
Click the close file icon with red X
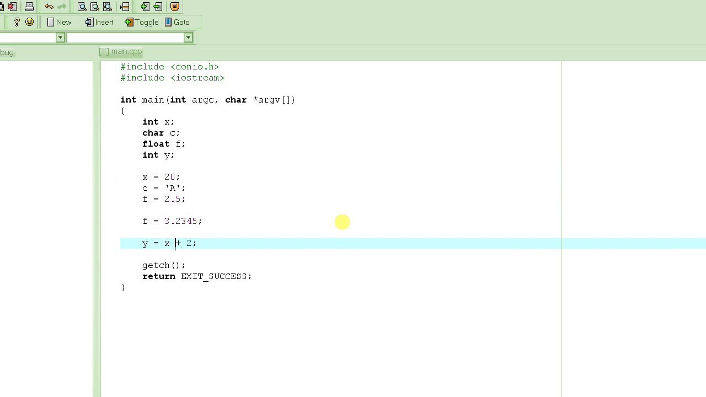(12, 7)
